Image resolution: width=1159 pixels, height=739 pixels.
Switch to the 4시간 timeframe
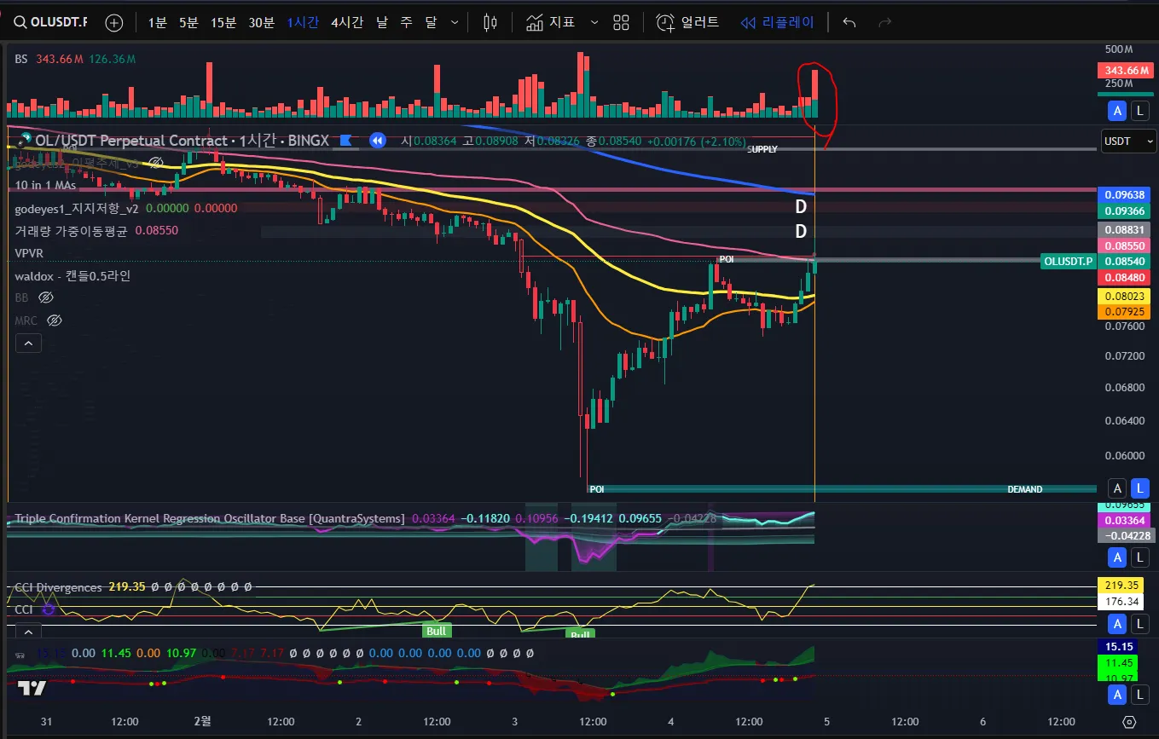[x=347, y=22]
